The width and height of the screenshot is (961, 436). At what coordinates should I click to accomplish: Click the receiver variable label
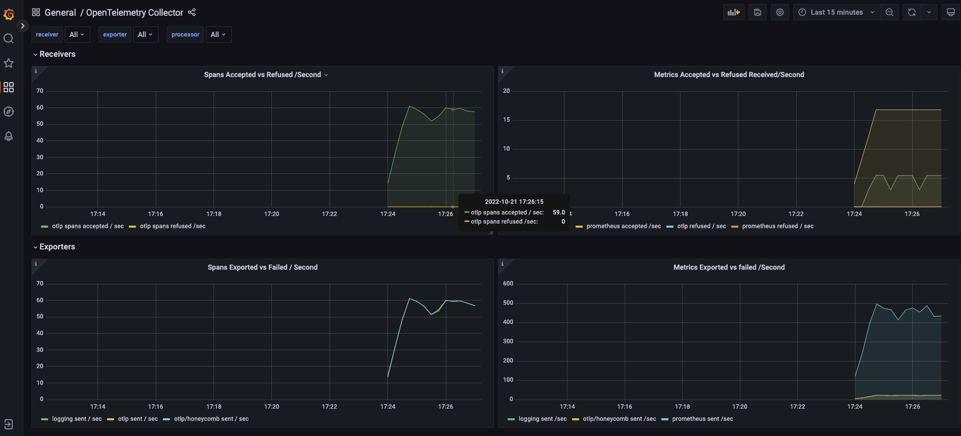coord(47,34)
